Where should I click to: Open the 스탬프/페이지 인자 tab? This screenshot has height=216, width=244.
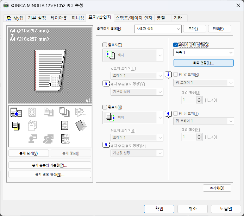pos(134,18)
